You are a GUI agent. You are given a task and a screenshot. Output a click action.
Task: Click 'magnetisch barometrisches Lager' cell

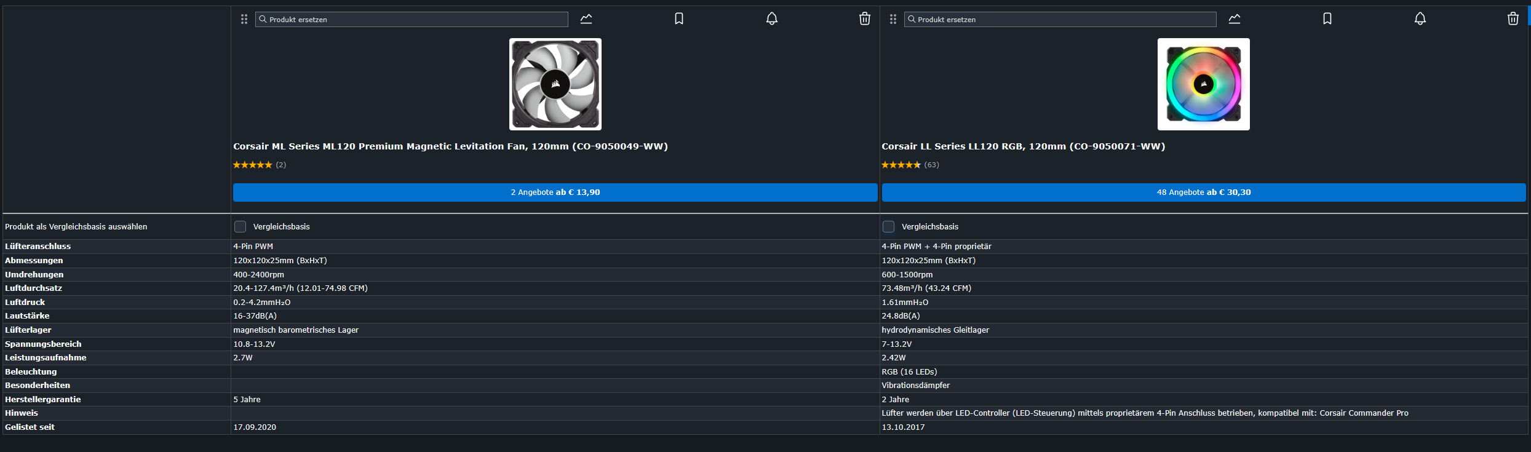click(x=296, y=330)
